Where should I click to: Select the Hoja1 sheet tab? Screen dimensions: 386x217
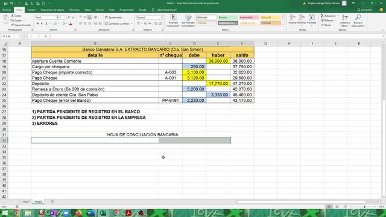coord(26,201)
